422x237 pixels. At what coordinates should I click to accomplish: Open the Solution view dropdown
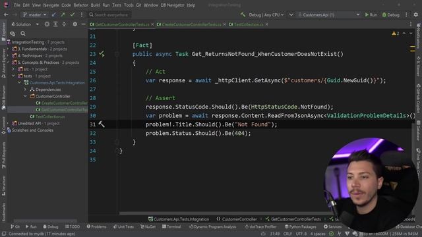(x=25, y=24)
